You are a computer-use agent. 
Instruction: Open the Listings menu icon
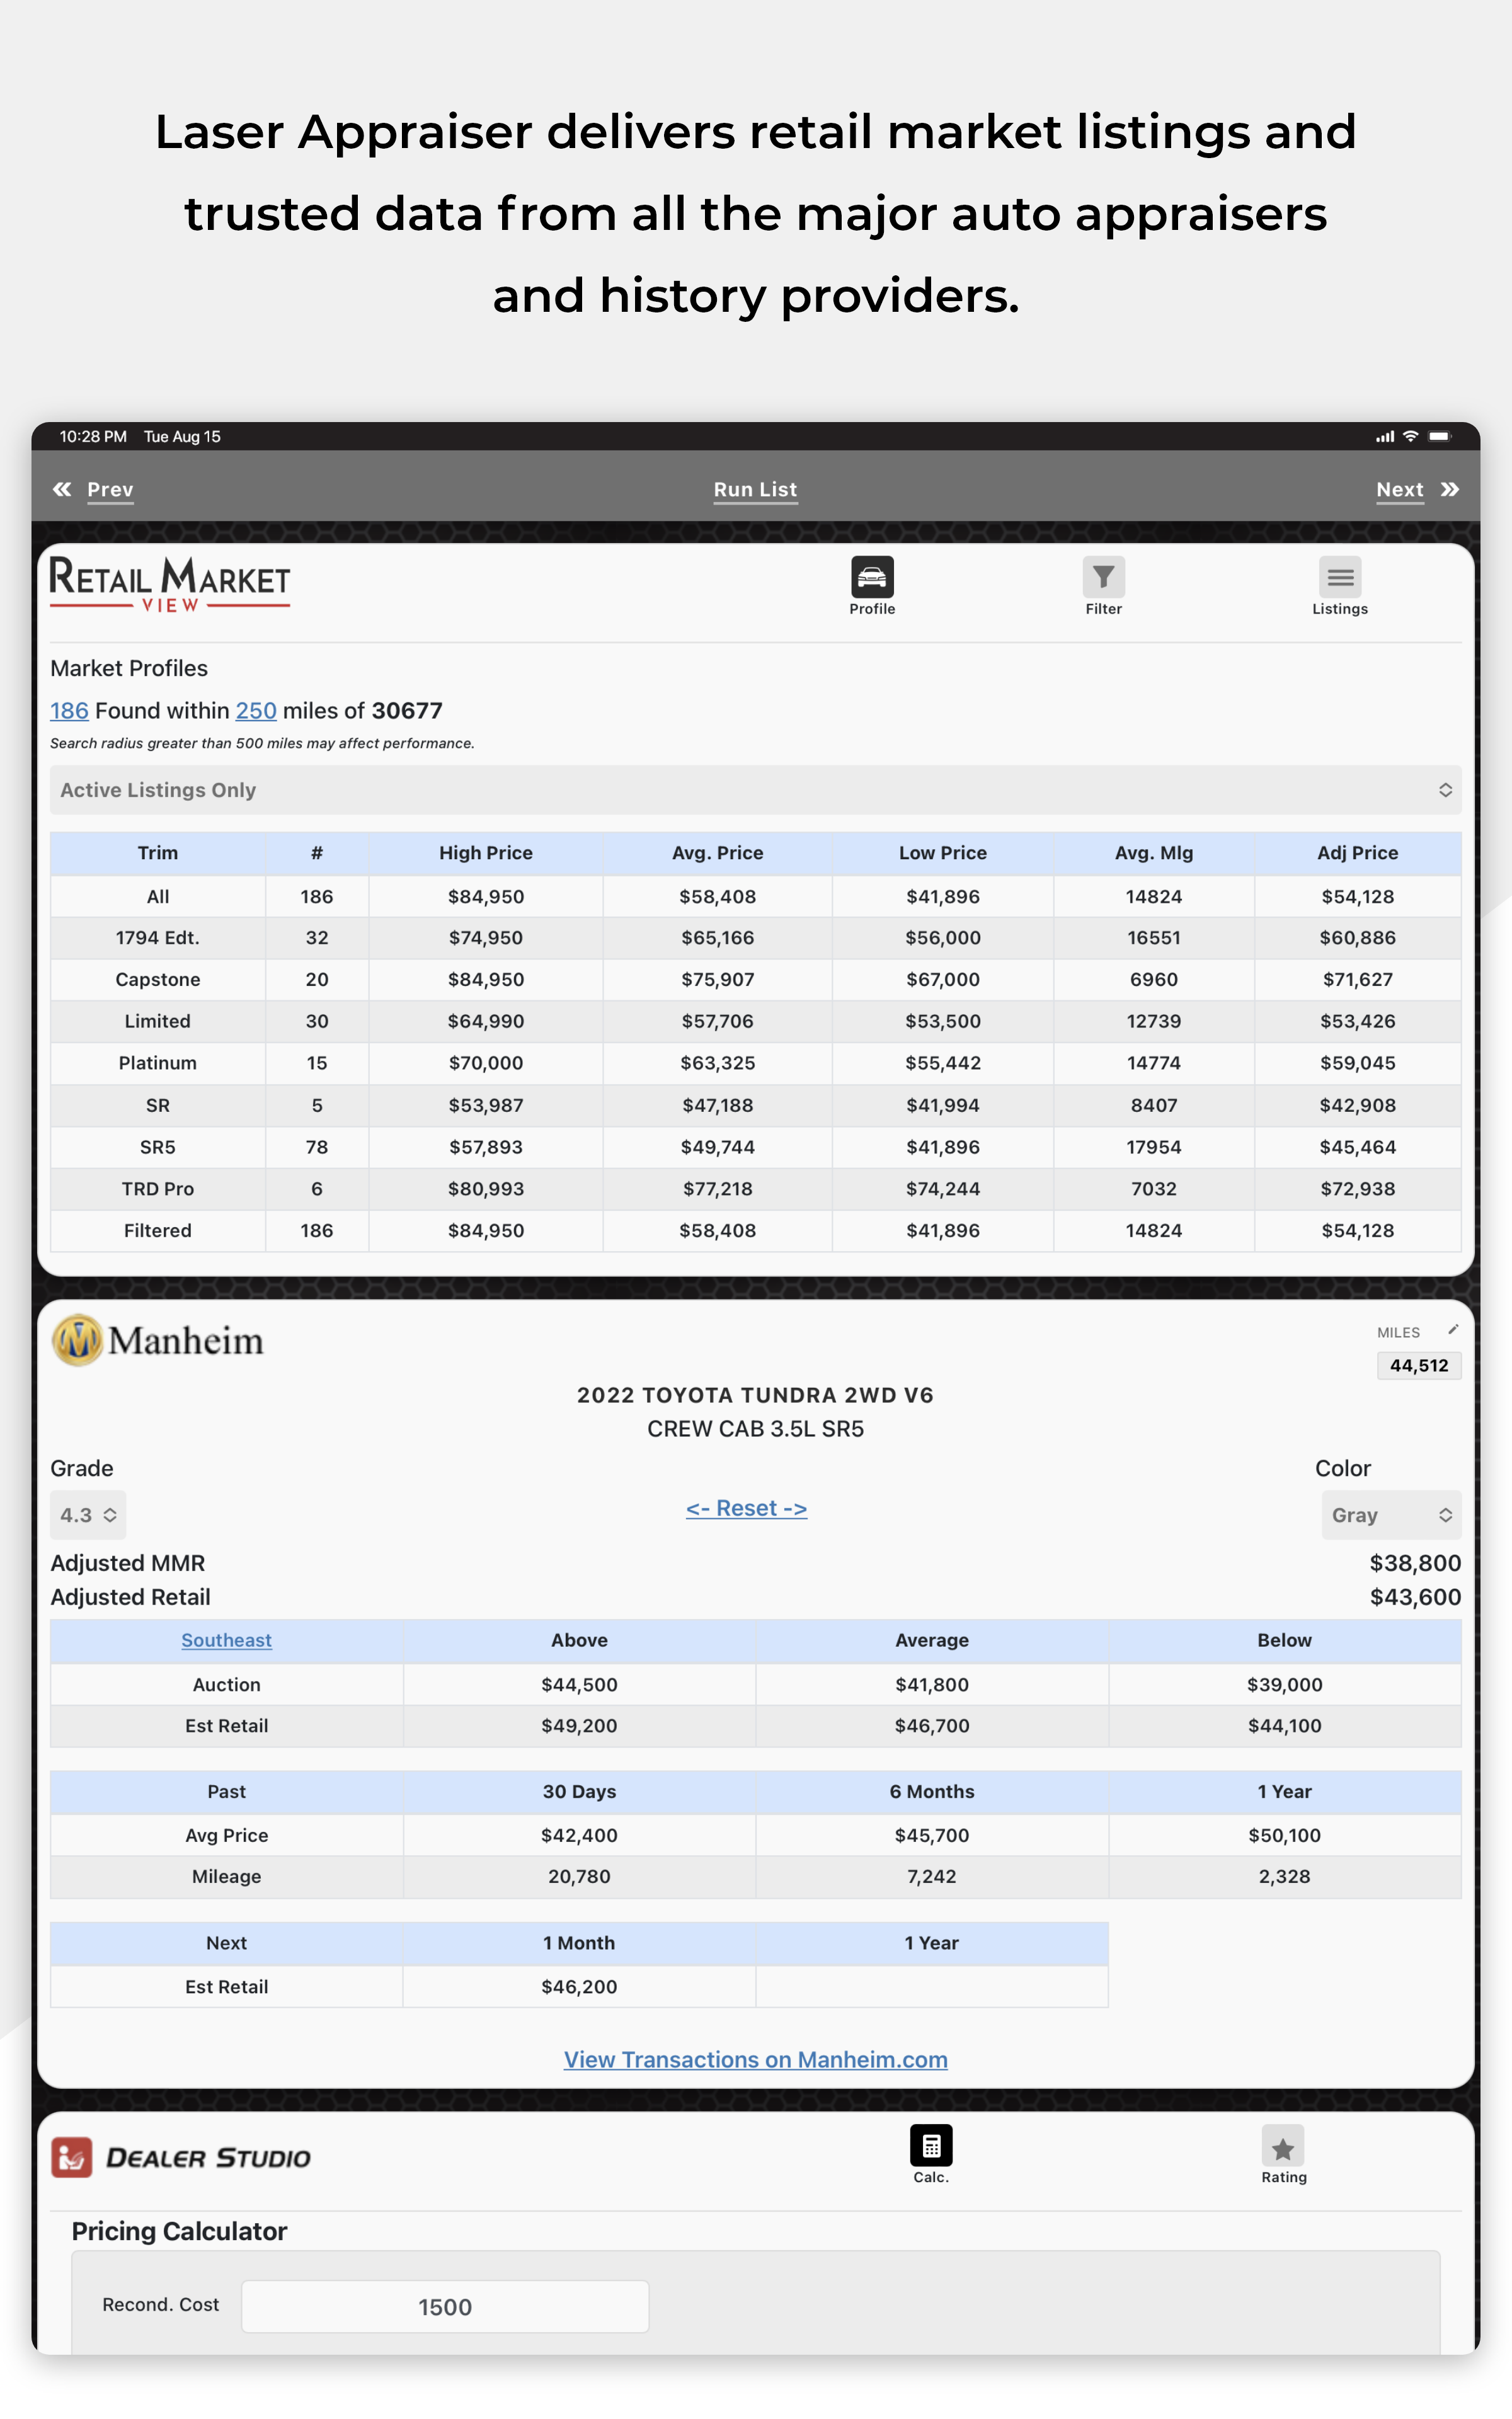coord(1339,578)
